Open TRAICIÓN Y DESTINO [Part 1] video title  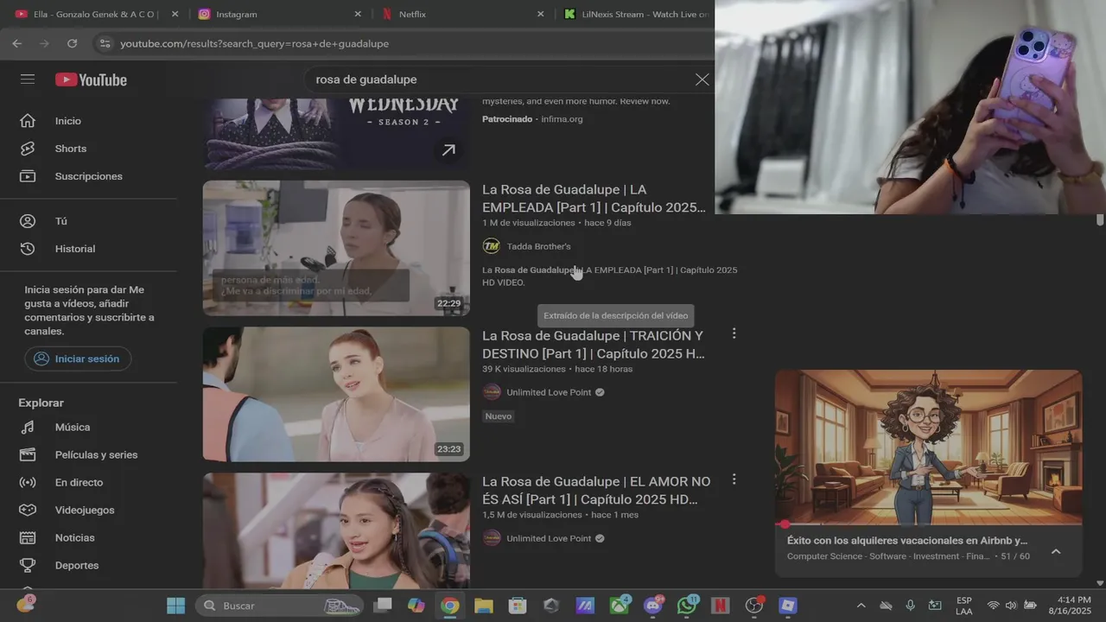coord(594,345)
